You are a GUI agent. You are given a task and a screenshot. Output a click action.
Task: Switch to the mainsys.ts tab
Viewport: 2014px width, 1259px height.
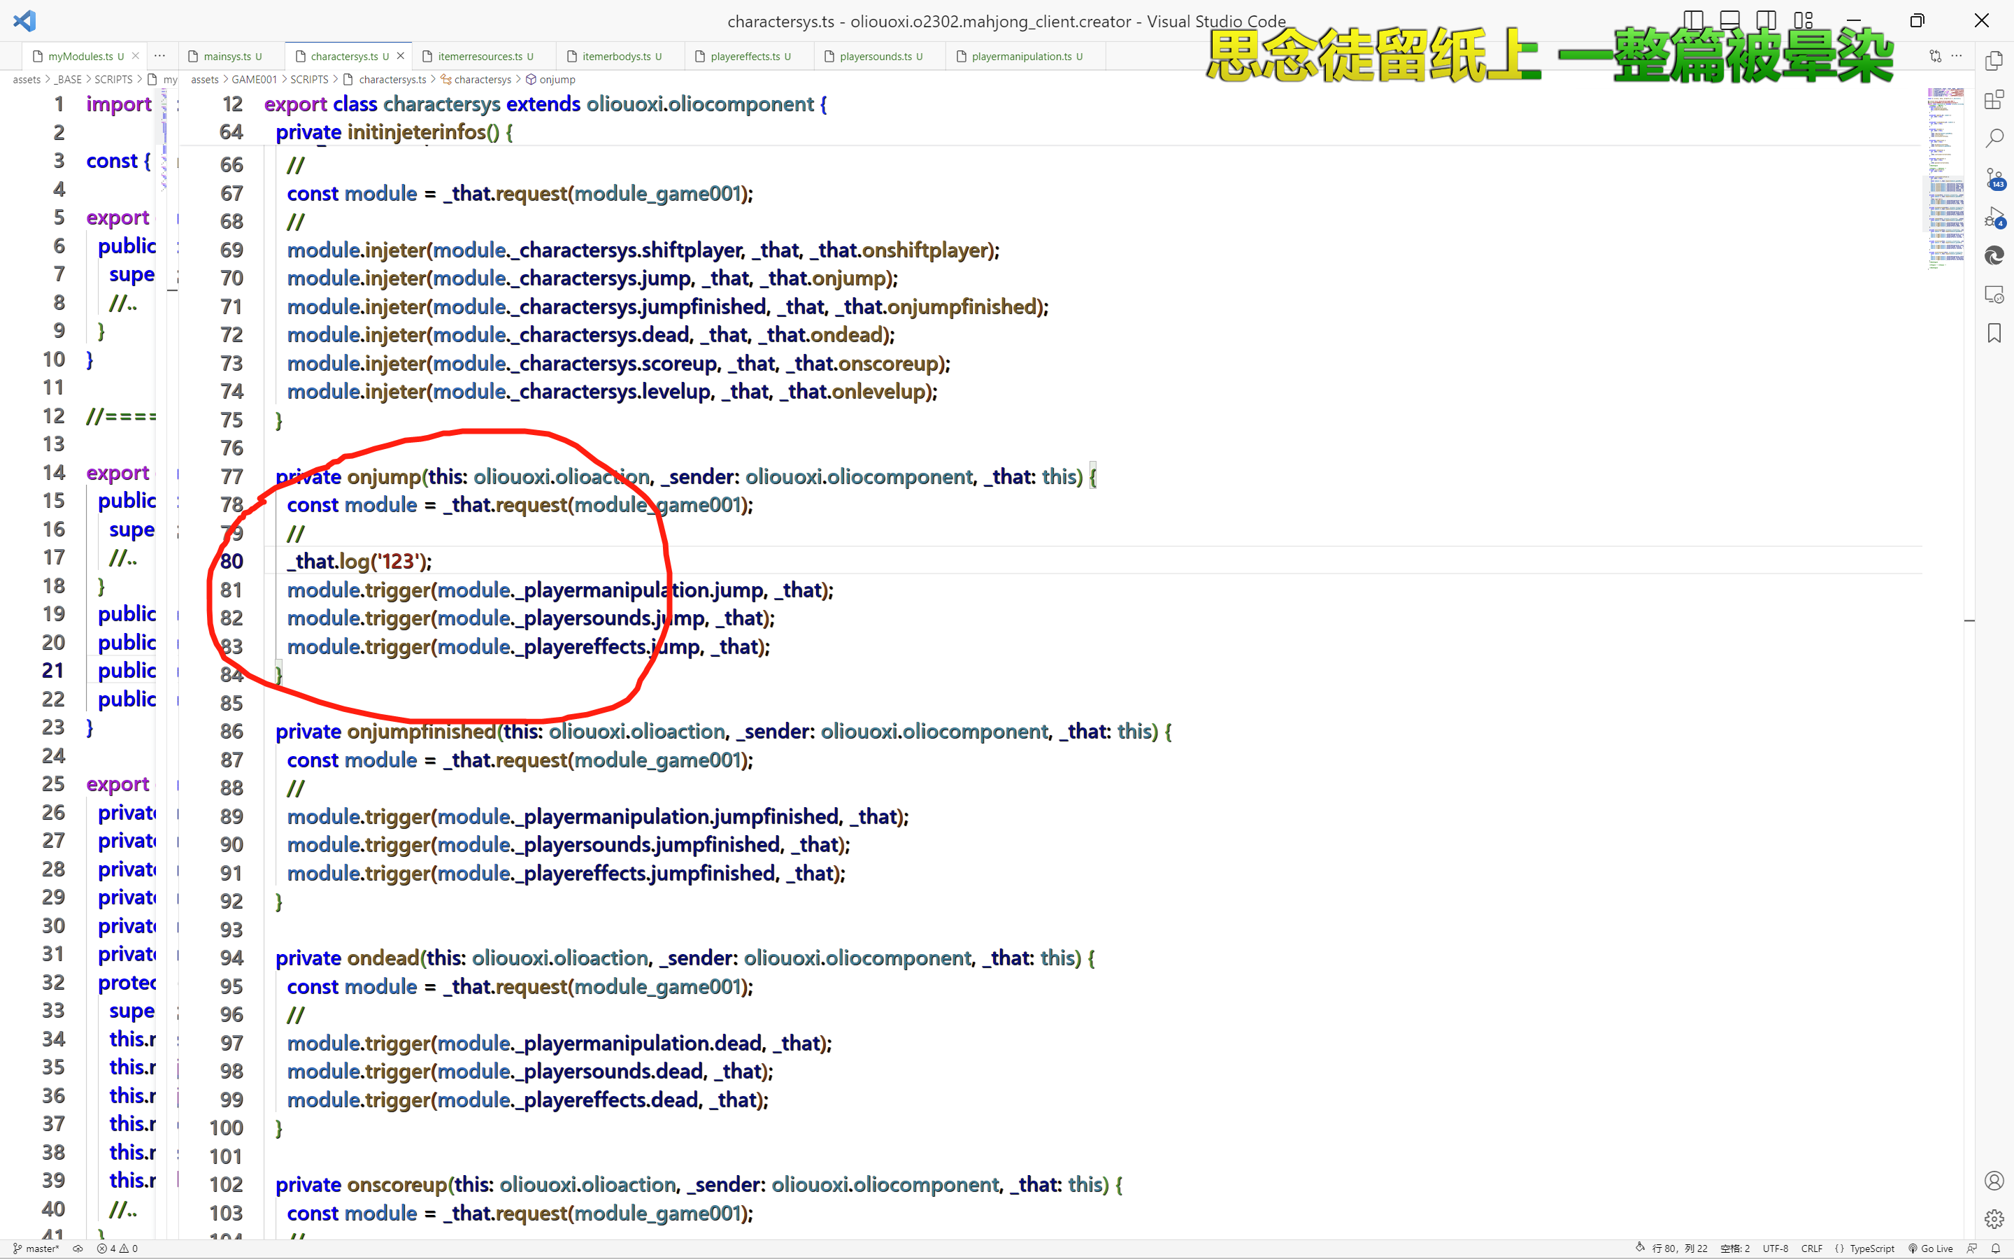pyautogui.click(x=227, y=57)
